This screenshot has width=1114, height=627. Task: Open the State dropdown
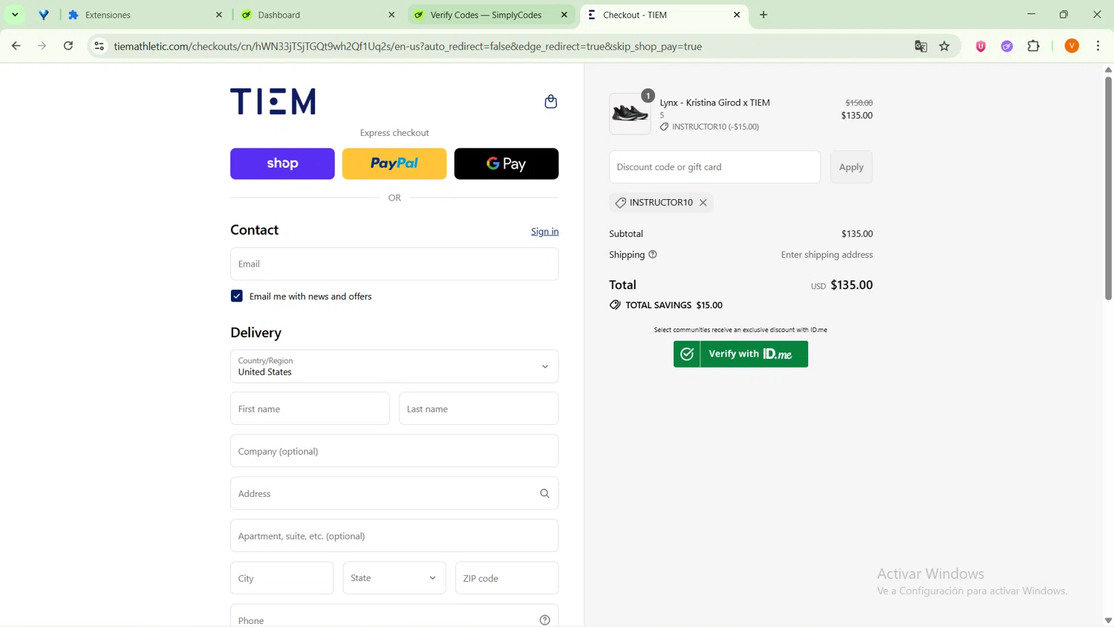394,578
